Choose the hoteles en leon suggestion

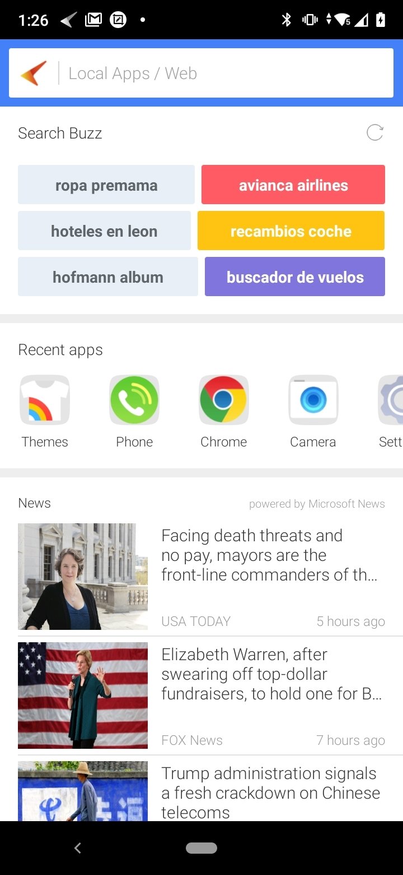[104, 231]
